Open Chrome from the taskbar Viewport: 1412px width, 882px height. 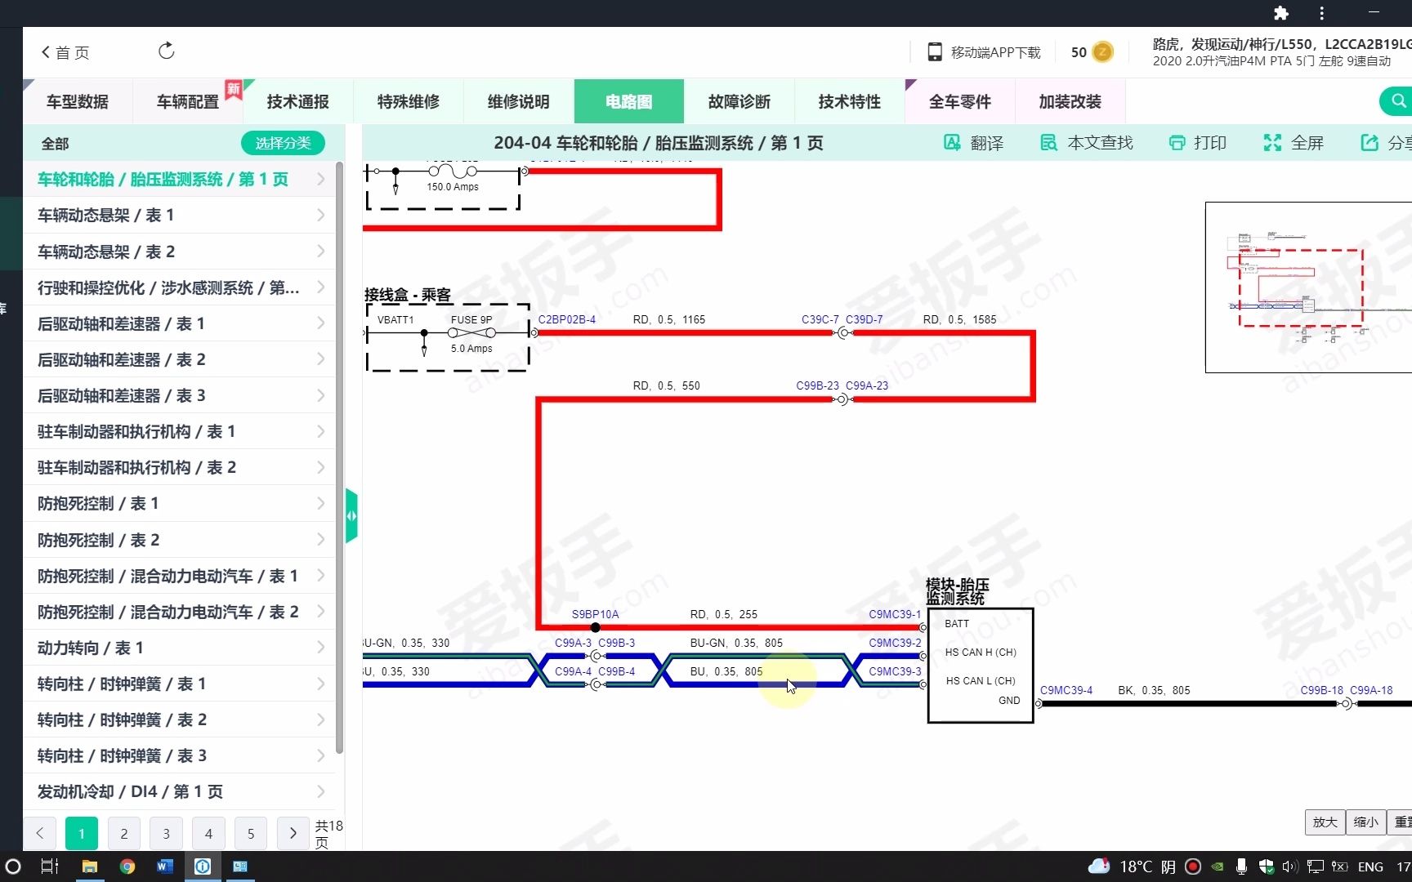pos(127,866)
